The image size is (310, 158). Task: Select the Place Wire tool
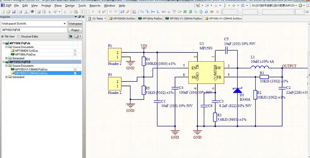click(142, 12)
